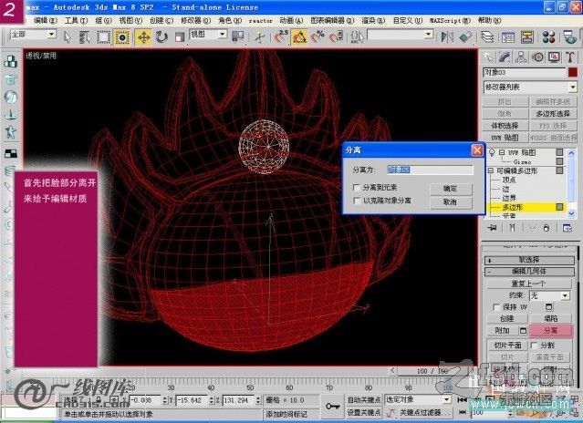Collapse the 可编辑多边形 stack entry
583x423 pixels.
pos(491,170)
